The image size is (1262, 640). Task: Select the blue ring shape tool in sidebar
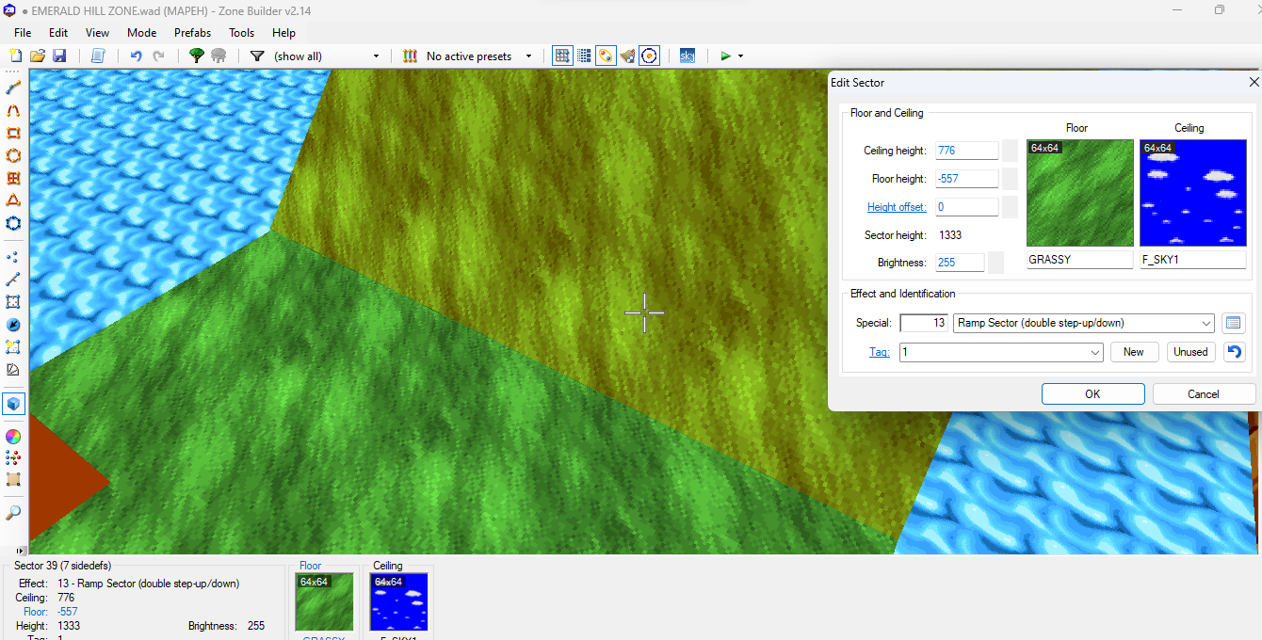pyautogui.click(x=13, y=223)
